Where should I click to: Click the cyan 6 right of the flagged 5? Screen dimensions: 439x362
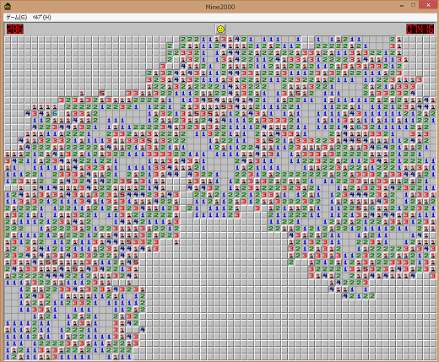point(372,208)
